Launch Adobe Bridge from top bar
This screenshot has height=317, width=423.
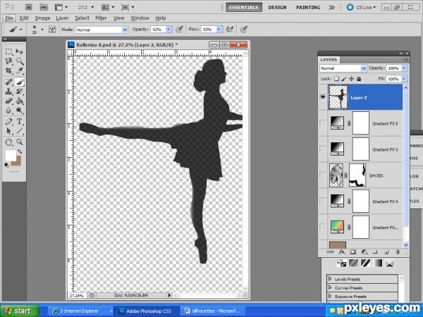point(29,7)
